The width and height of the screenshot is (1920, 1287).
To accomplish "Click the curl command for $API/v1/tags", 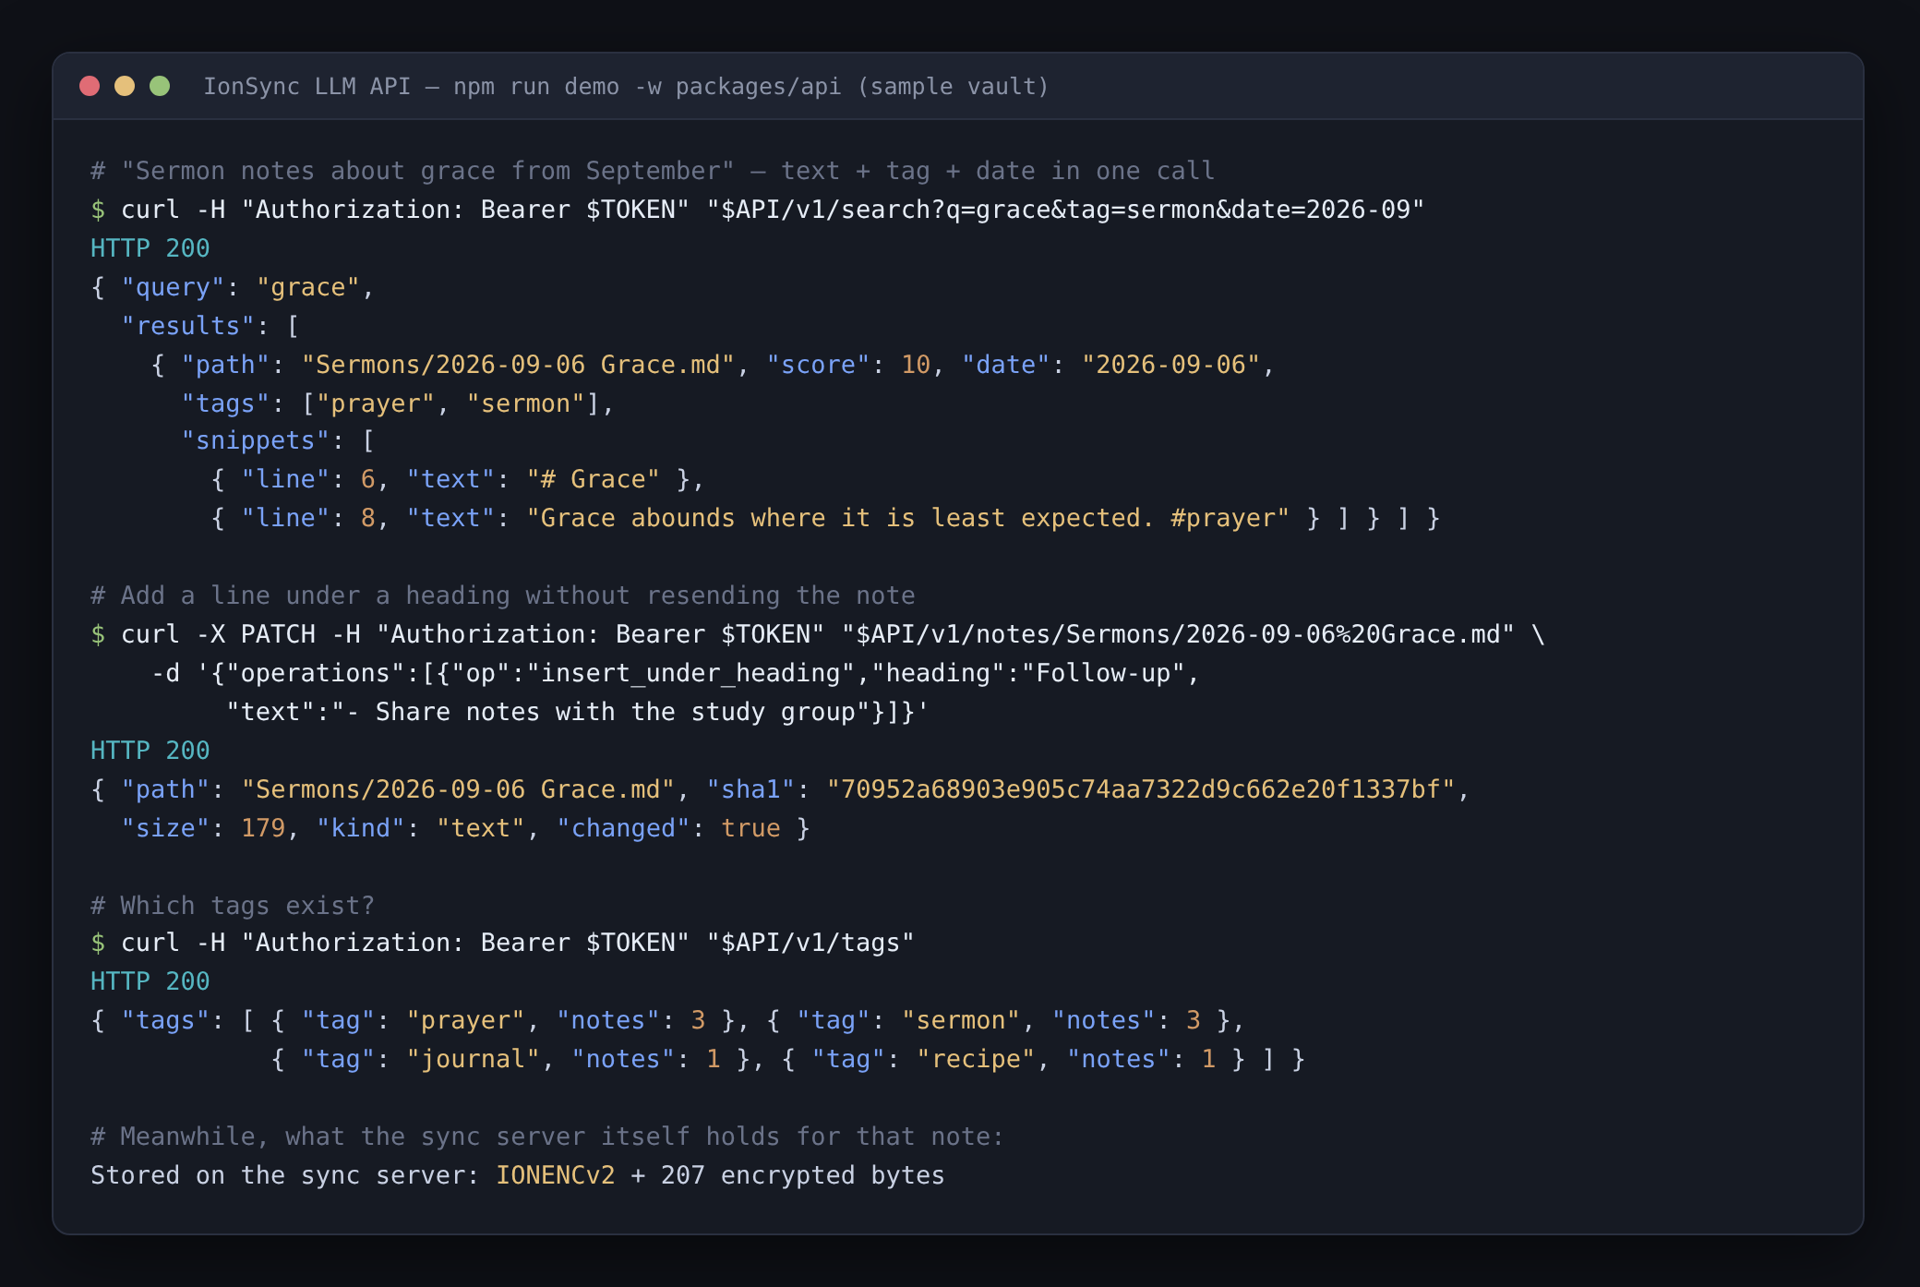I will coord(503,943).
